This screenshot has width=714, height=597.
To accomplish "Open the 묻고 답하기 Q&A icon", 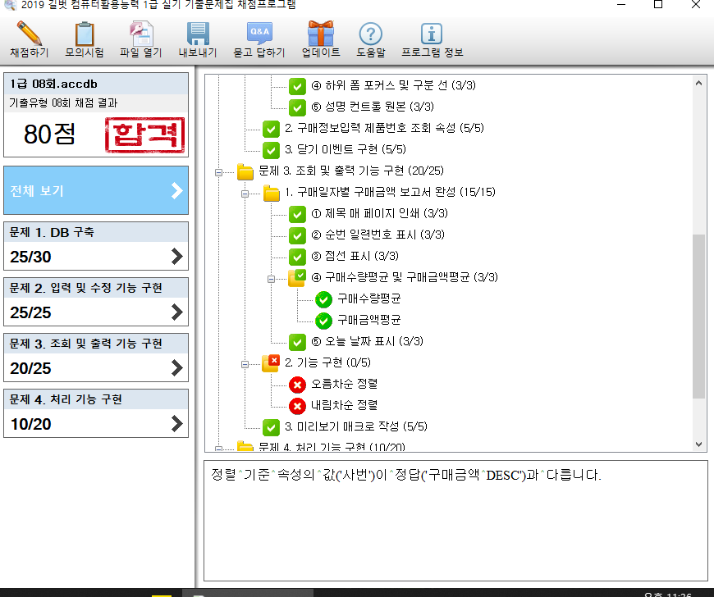I will (x=259, y=34).
